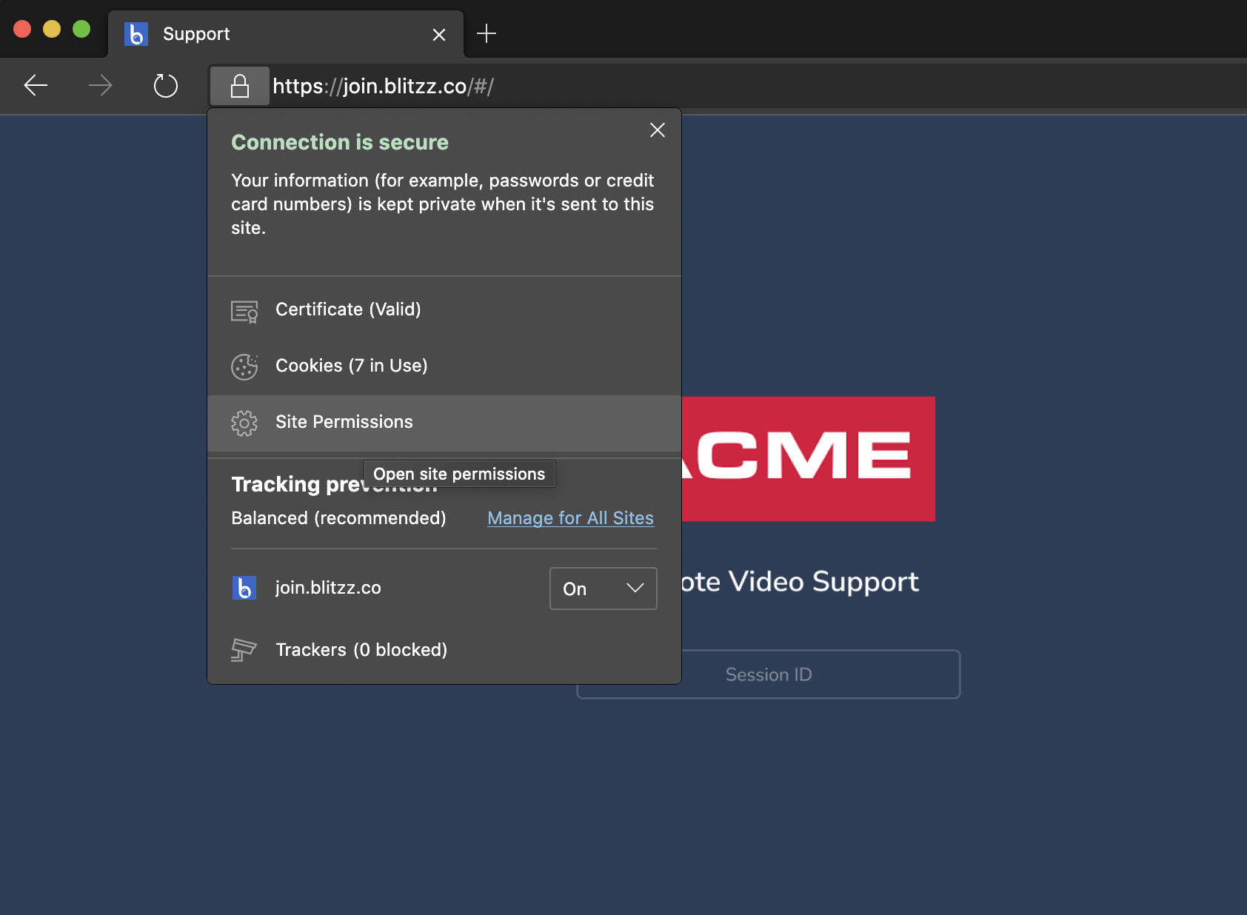Click the cookie icon
1247x915 pixels.
coord(244,366)
